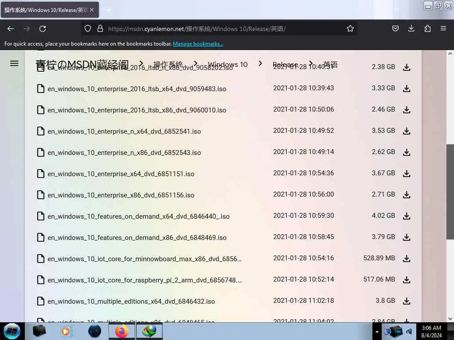Bookmark this page with the star icon
Viewport: 454px width, 340px height.
point(350,28)
